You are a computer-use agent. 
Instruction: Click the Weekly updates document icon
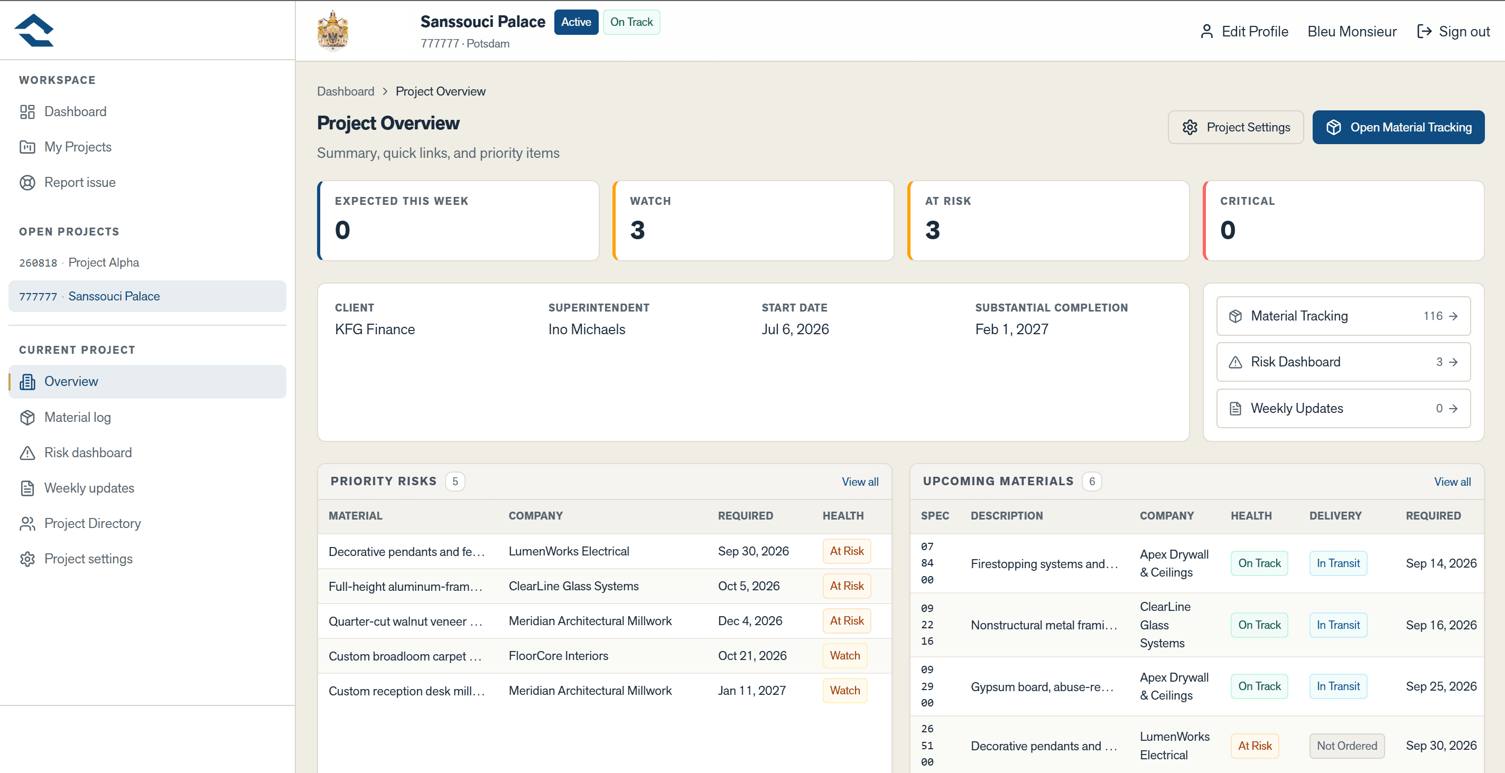tap(27, 488)
